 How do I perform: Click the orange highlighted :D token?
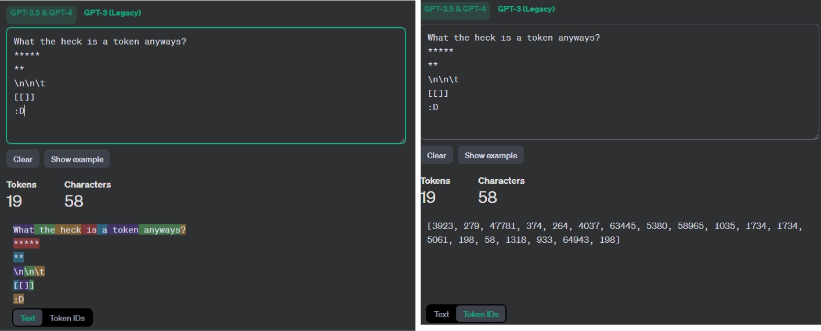click(19, 300)
